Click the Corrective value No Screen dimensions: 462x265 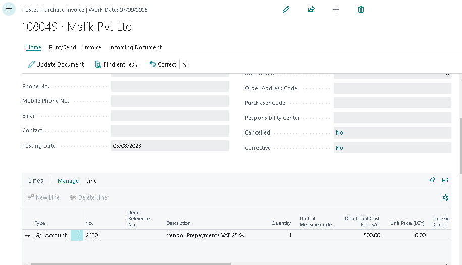coord(339,148)
